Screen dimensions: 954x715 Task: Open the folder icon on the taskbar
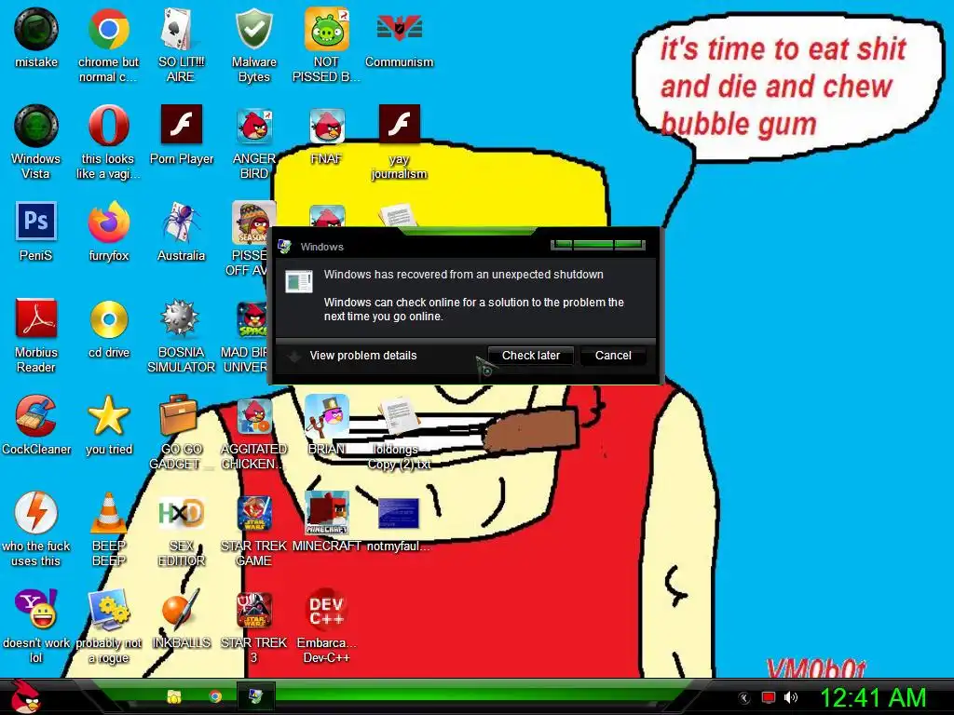174,696
